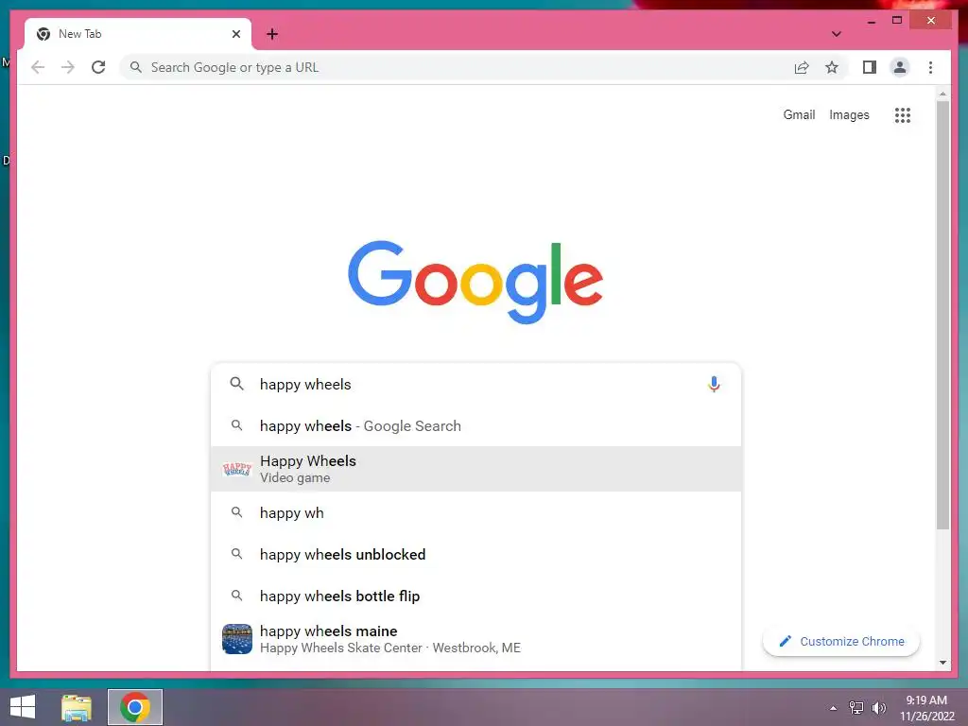
Task: Minimize the Chrome window
Action: [x=871, y=21]
